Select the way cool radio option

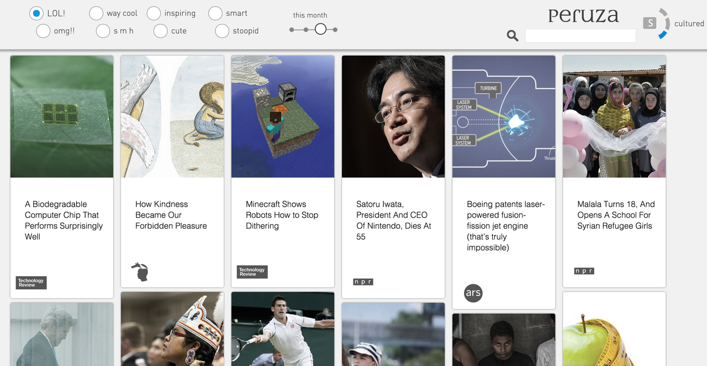[96, 13]
